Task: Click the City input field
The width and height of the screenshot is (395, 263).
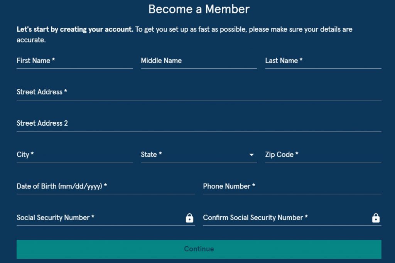Action: coord(74,155)
